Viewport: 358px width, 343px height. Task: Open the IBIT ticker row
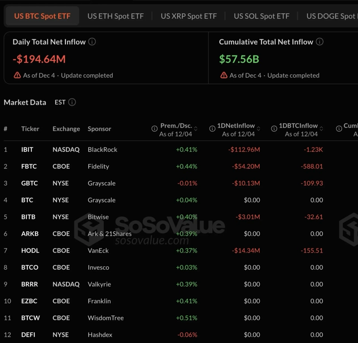tap(27, 150)
